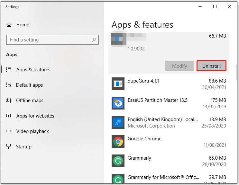239x185 pixels.
Task: Click the greyed Modify button
Action: click(x=179, y=66)
